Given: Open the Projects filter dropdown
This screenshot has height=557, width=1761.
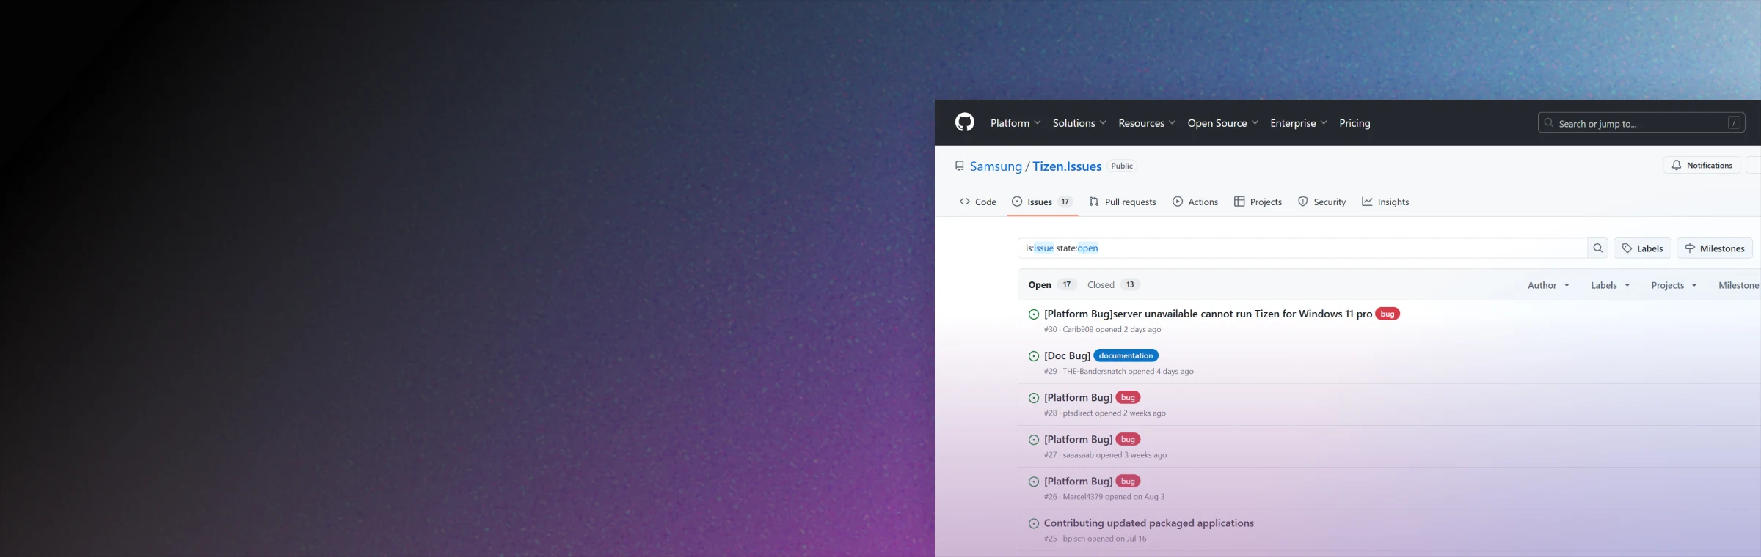Looking at the screenshot, I should point(1674,285).
